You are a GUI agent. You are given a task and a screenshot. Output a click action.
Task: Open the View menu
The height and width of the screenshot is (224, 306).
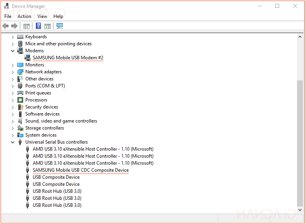(42, 16)
